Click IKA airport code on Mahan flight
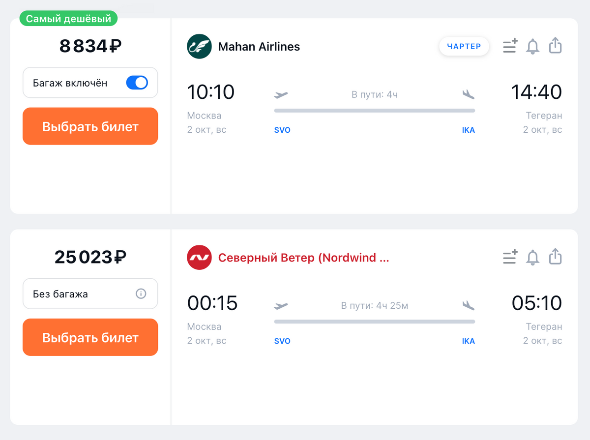The height and width of the screenshot is (440, 590). 469,130
